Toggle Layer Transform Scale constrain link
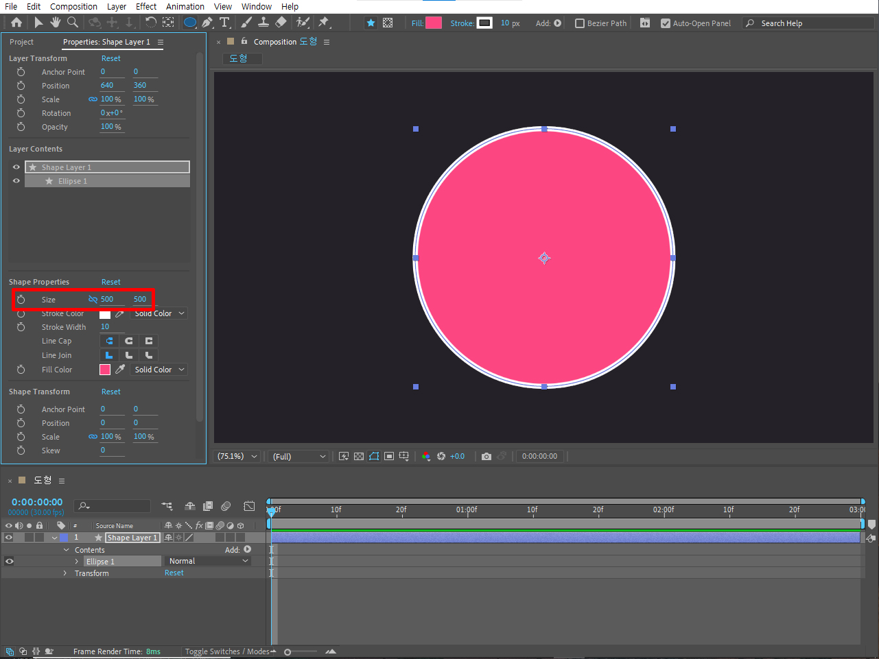 (x=93, y=99)
